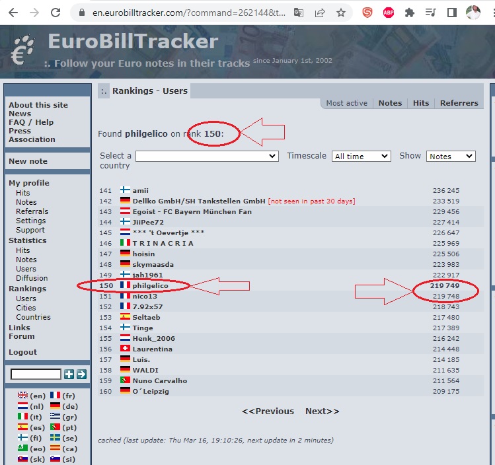This screenshot has height=465, width=495.
Task: Expand the Timescale 'All time' dropdown
Action: click(361, 156)
